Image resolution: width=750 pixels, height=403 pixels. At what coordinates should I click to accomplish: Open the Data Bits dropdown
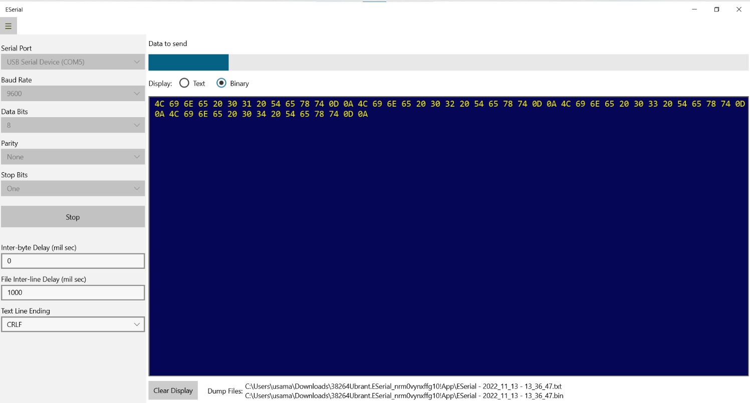click(x=73, y=125)
